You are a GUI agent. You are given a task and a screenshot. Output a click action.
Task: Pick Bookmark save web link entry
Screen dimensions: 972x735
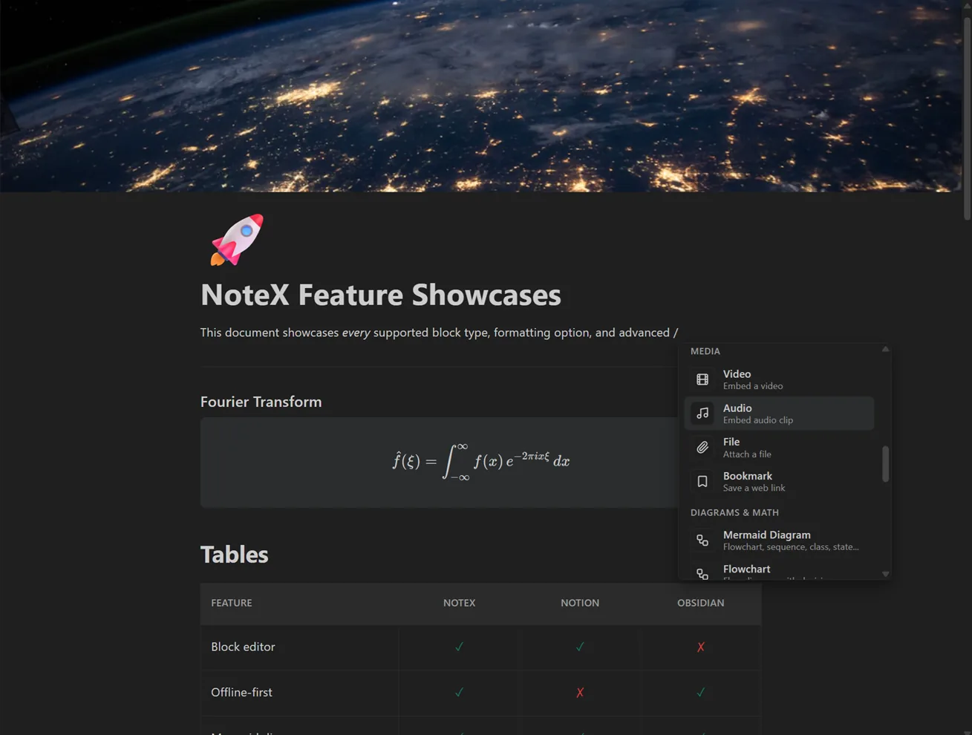tap(779, 482)
